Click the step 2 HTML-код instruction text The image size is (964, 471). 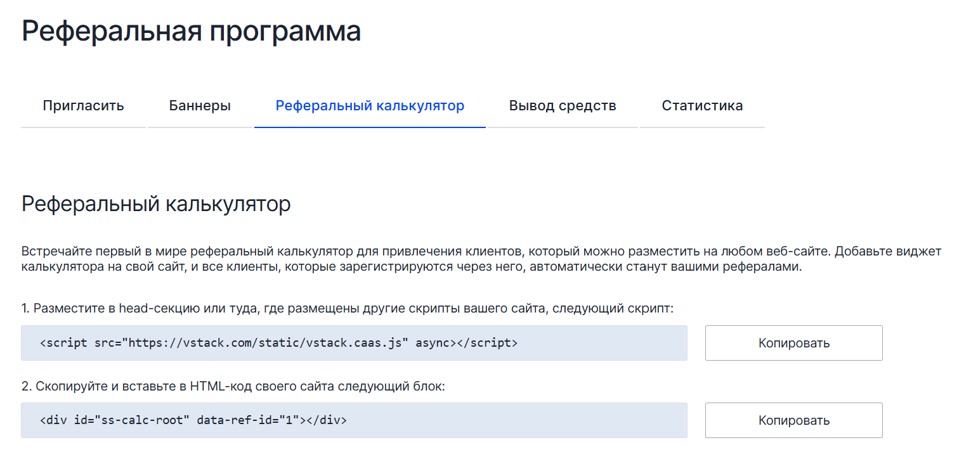click(x=233, y=385)
